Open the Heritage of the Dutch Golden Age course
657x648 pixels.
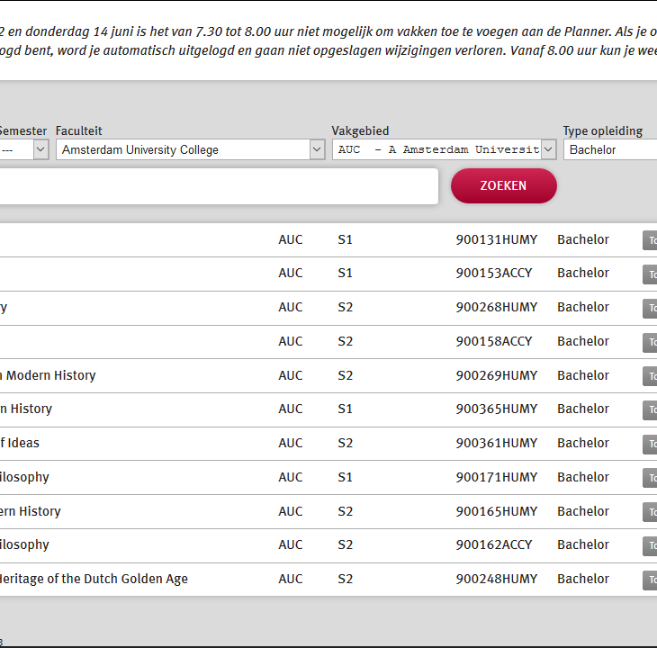[x=94, y=579]
